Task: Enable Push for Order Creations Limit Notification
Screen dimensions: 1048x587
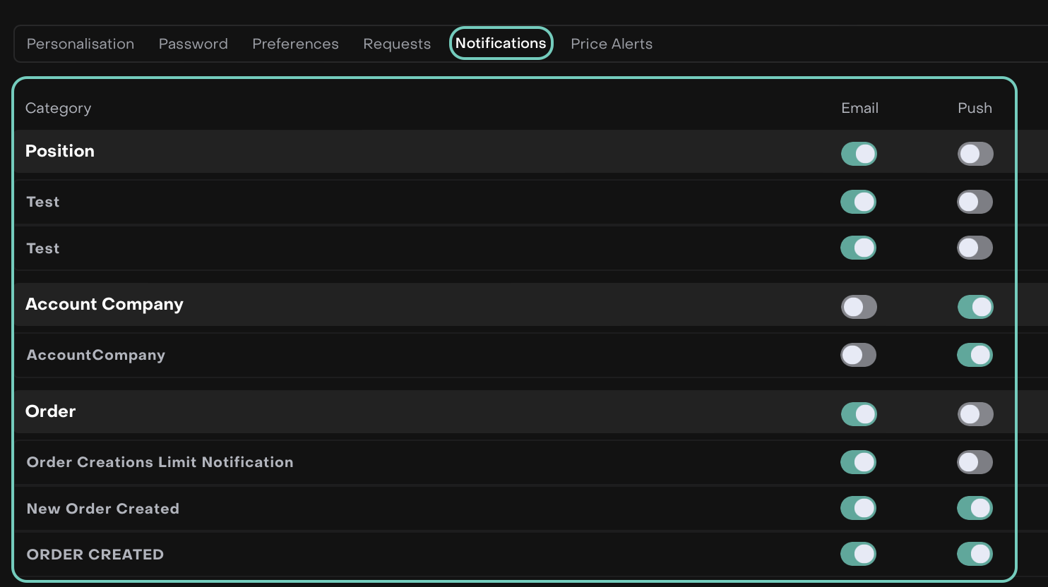Action: pyautogui.click(x=975, y=462)
